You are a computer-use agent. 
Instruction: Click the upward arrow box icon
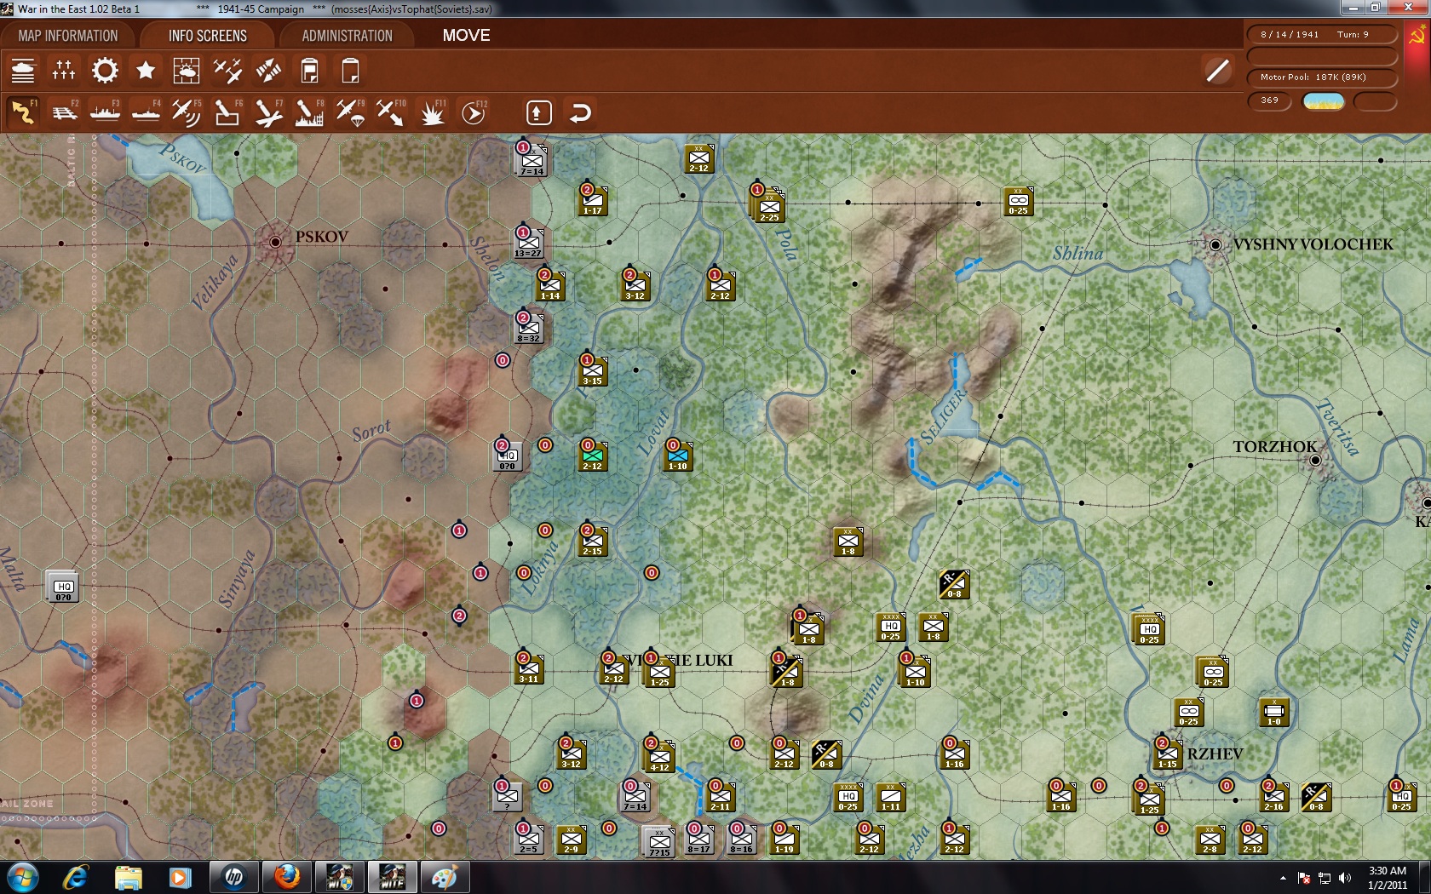point(538,112)
